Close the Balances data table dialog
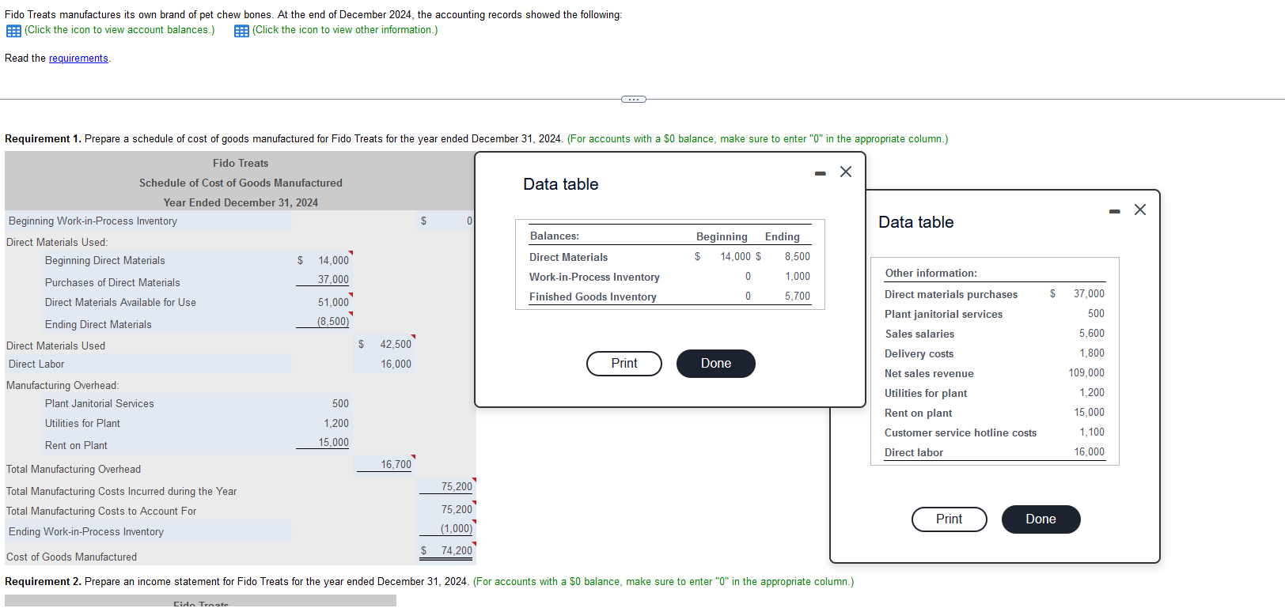The height and width of the screenshot is (608, 1285). (x=846, y=172)
